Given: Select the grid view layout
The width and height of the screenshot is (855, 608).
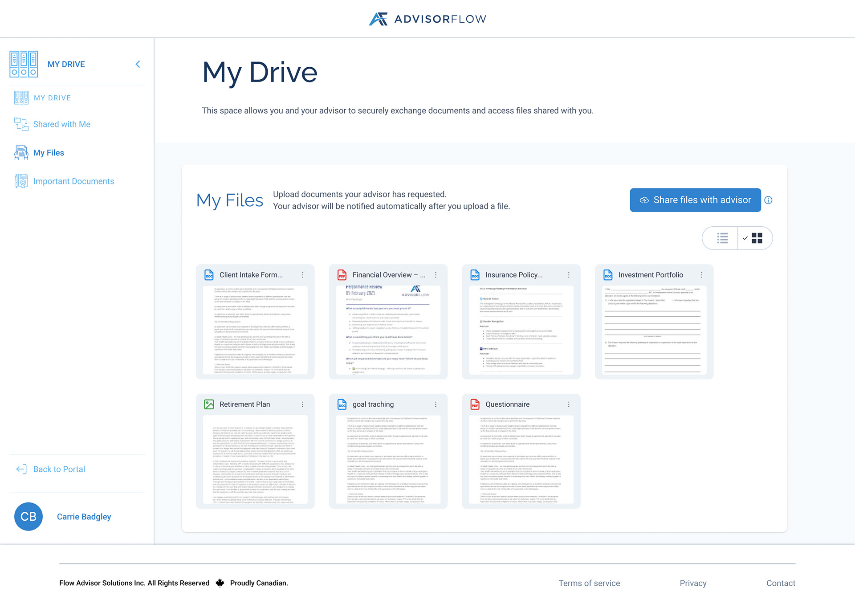Looking at the screenshot, I should tap(756, 238).
